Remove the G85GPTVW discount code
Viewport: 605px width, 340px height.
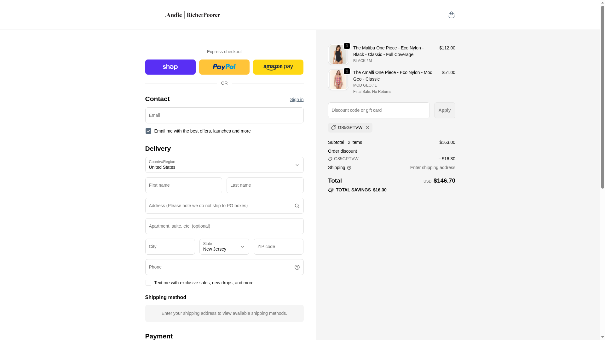pos(367,127)
